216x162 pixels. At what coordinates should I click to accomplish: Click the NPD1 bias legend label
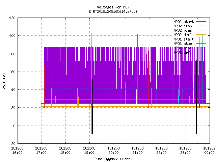click(183, 48)
